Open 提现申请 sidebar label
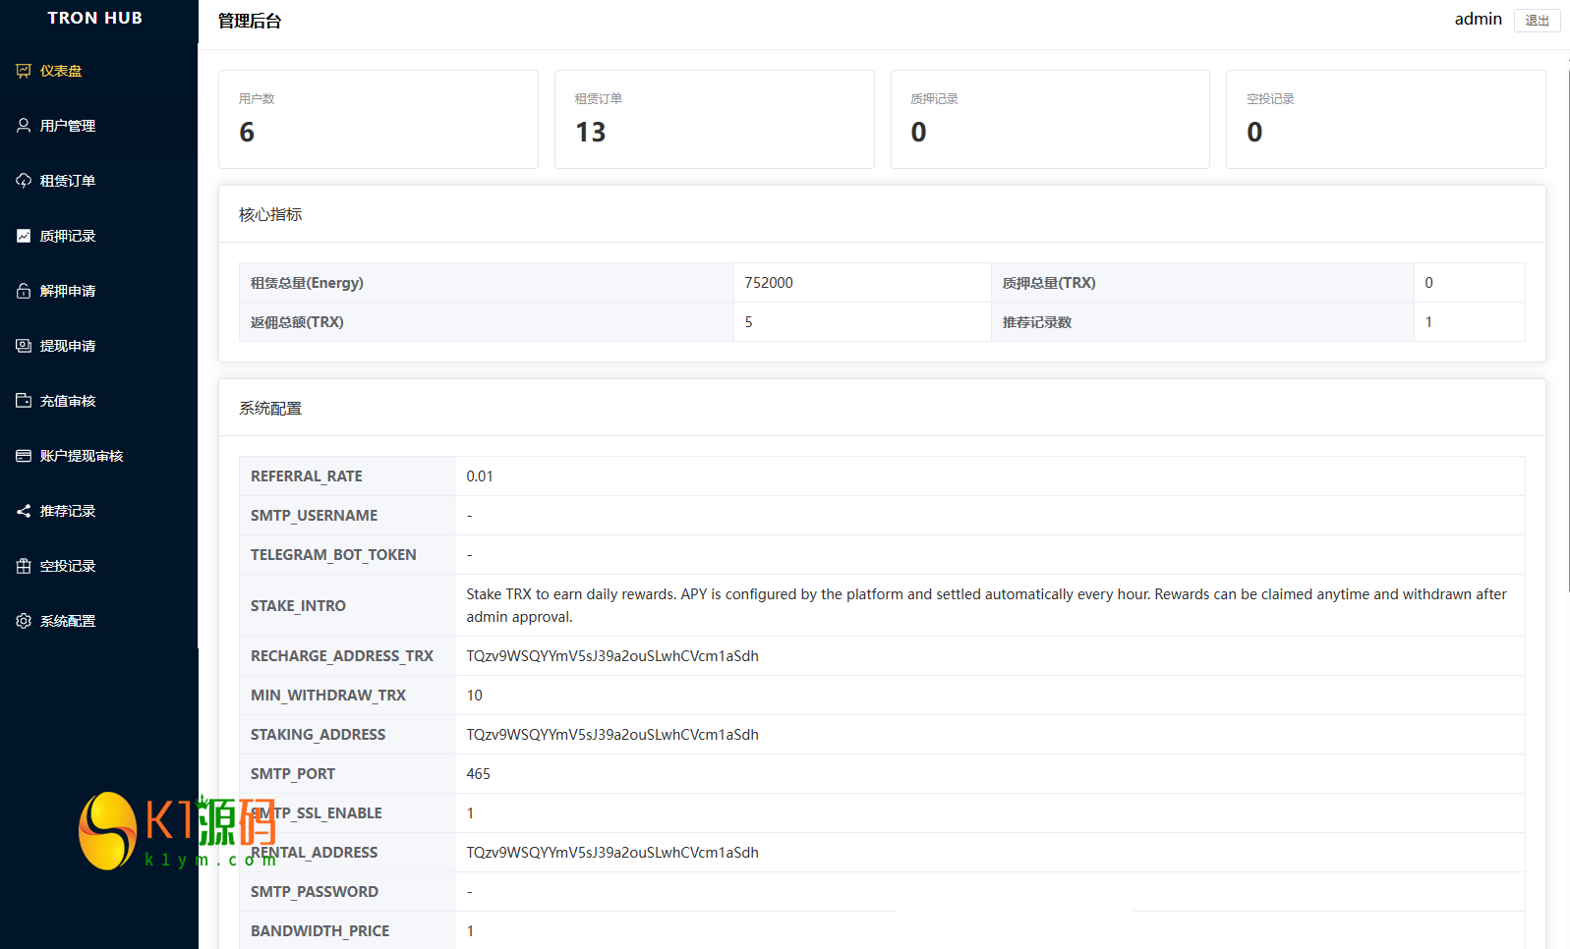The height and width of the screenshot is (949, 1570). point(68,346)
